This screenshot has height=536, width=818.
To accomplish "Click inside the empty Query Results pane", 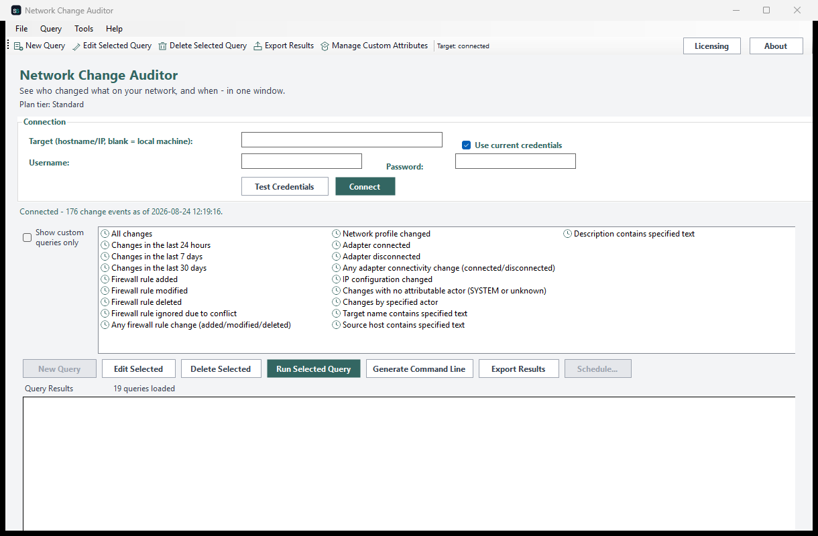I will [409, 464].
